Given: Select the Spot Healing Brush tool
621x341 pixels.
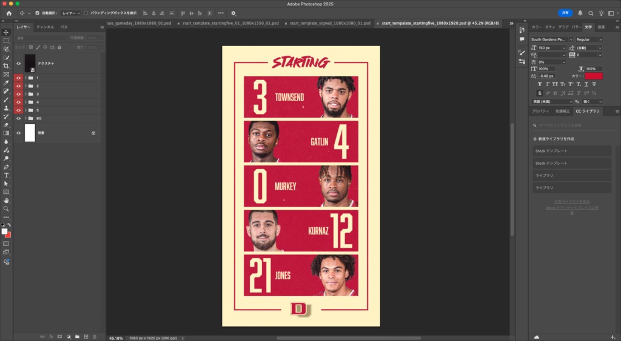Looking at the screenshot, I should [x=6, y=91].
